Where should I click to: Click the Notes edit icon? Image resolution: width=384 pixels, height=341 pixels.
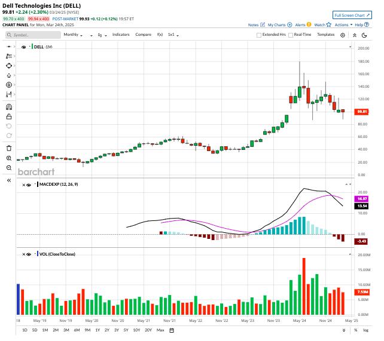coord(263,24)
